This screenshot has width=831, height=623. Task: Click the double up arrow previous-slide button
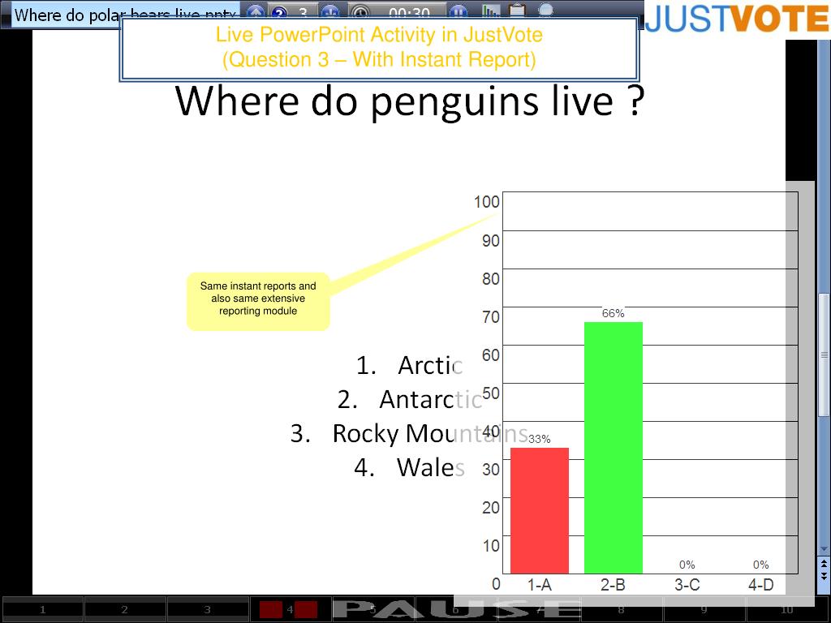[824, 565]
